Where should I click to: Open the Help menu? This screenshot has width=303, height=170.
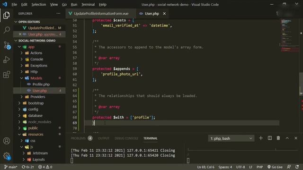click(103, 4)
